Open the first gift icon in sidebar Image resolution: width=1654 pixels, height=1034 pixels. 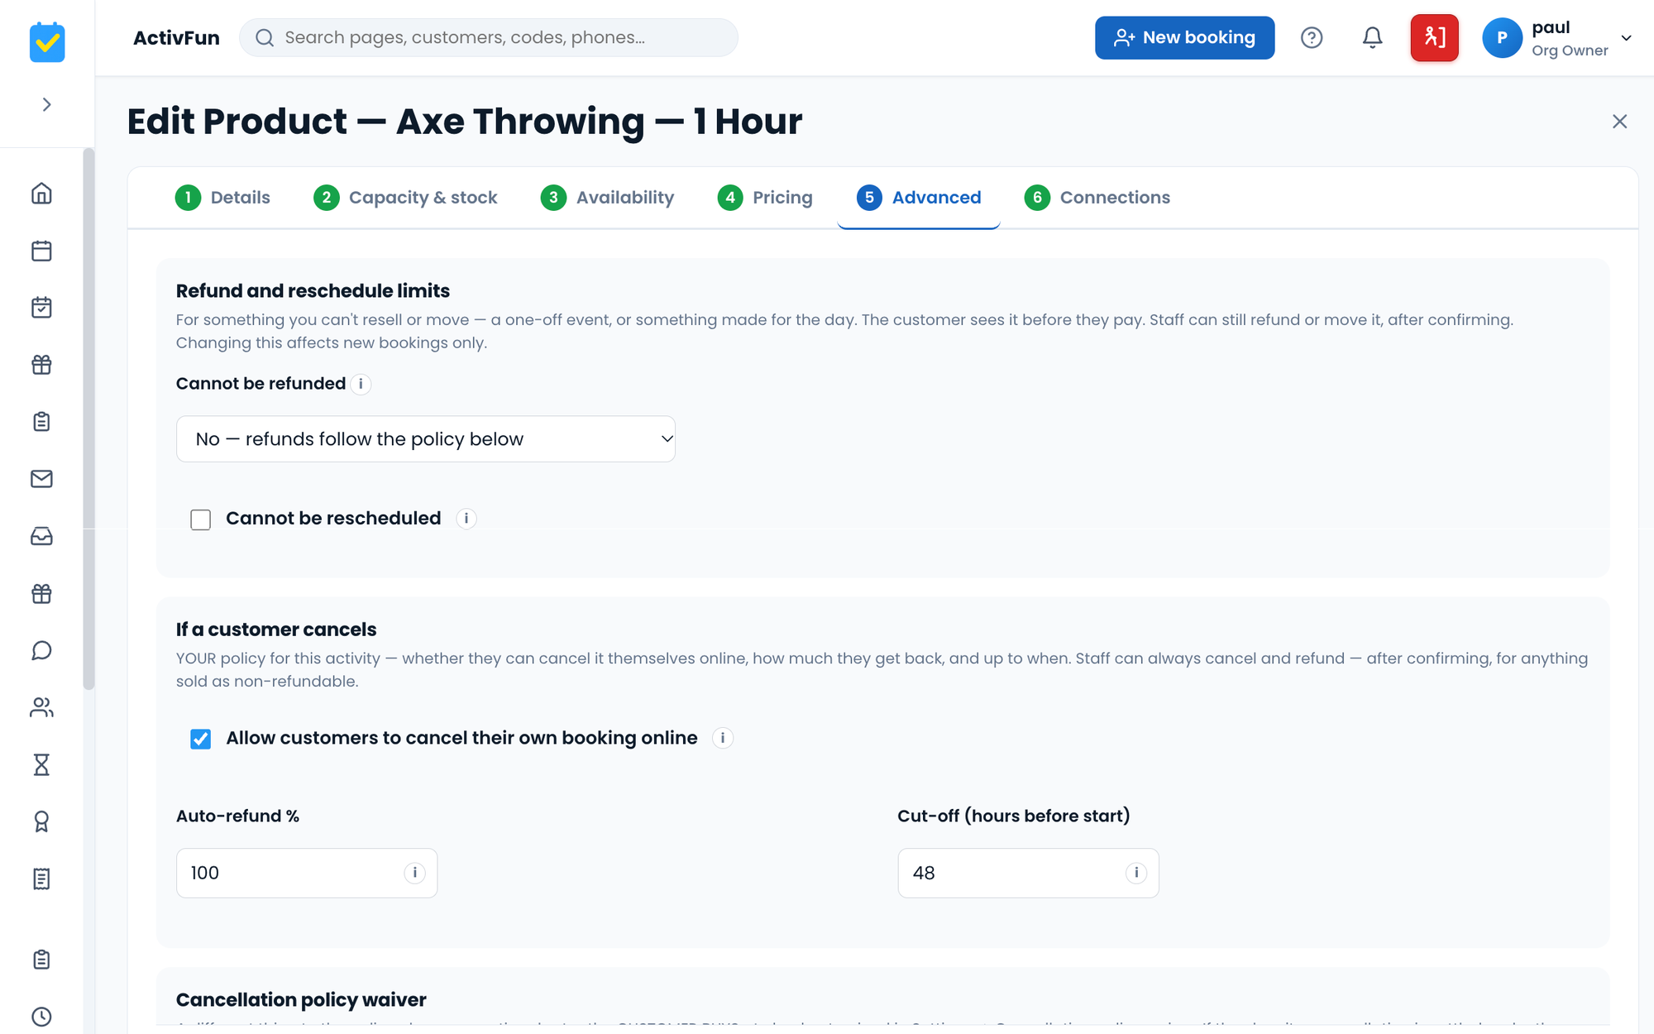(41, 365)
